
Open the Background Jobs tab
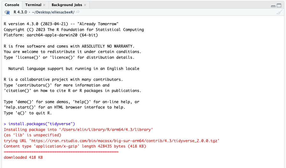coord(67,5)
